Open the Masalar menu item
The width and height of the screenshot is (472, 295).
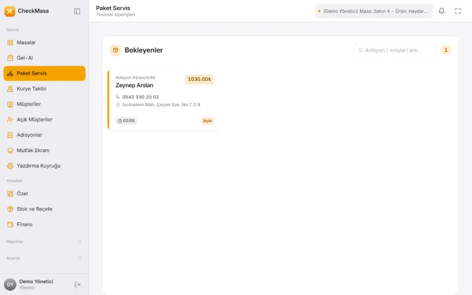(x=45, y=42)
